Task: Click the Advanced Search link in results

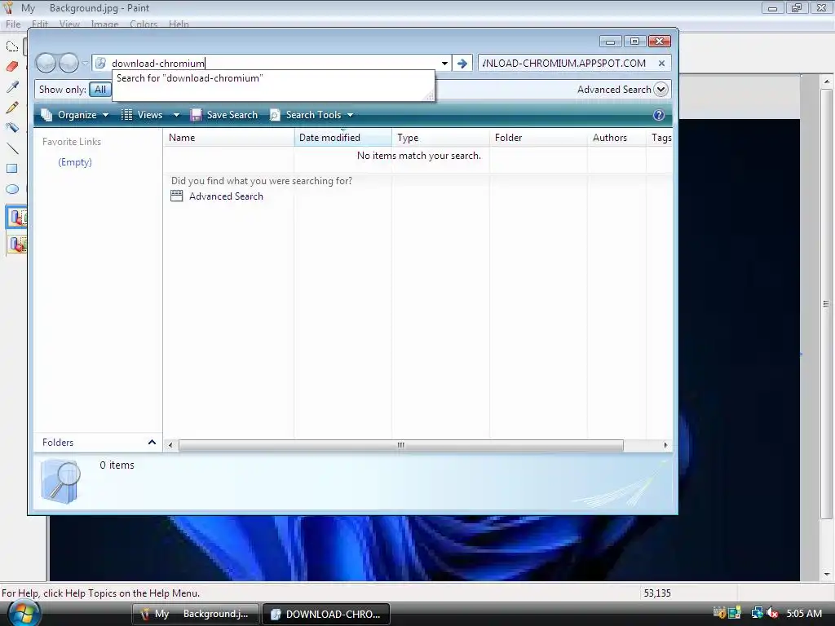Action: (226, 196)
